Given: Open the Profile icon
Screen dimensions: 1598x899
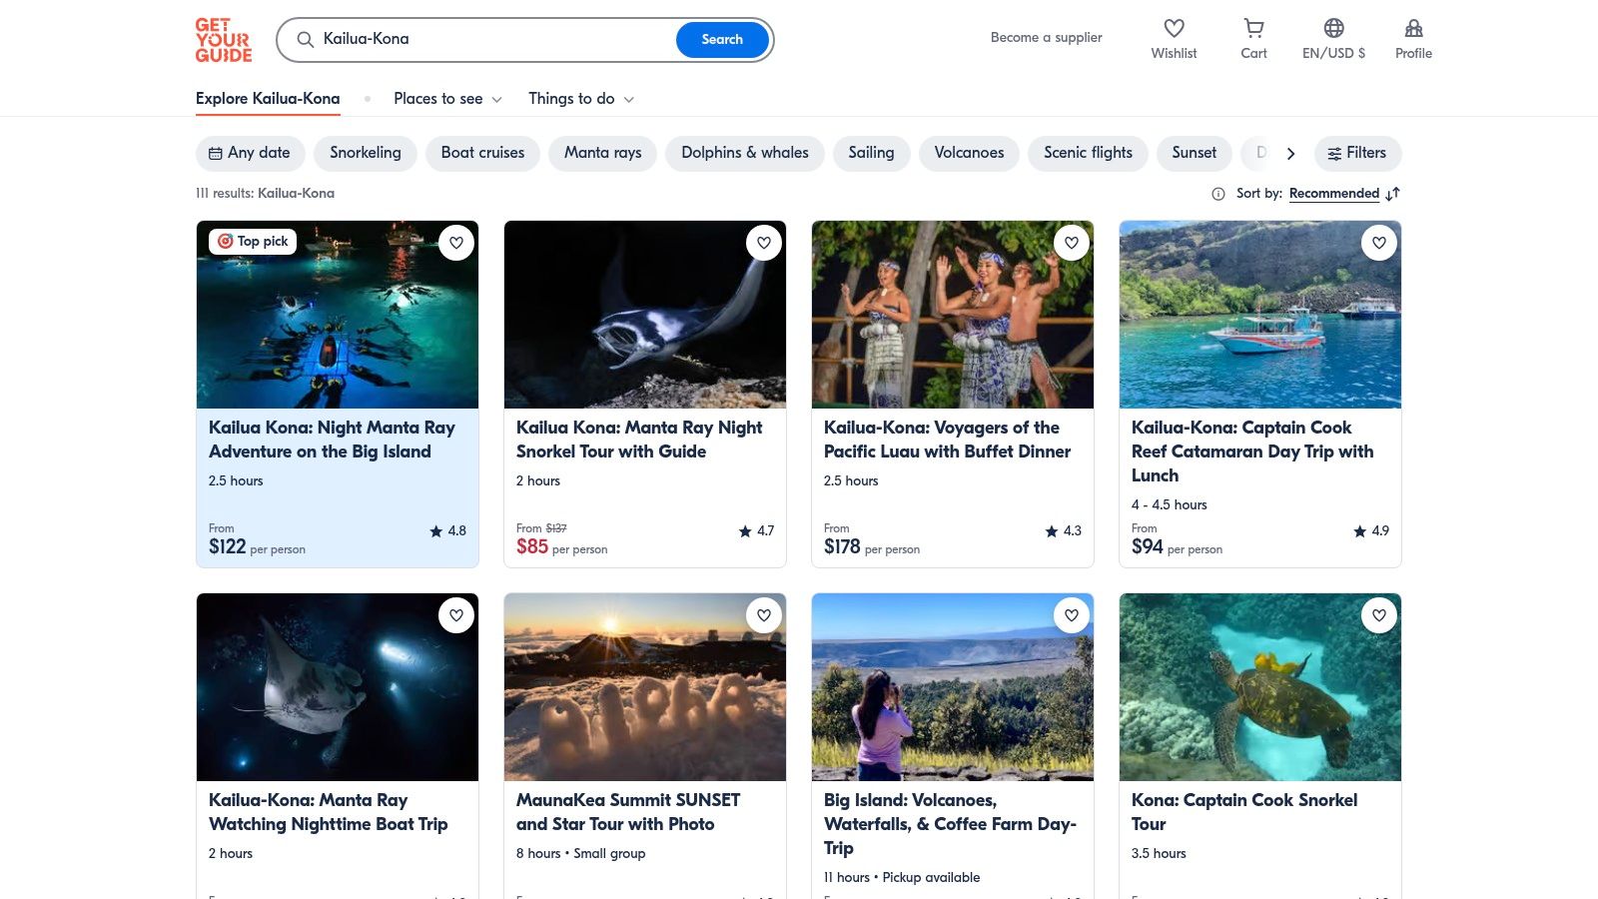Looking at the screenshot, I should coord(1413,29).
